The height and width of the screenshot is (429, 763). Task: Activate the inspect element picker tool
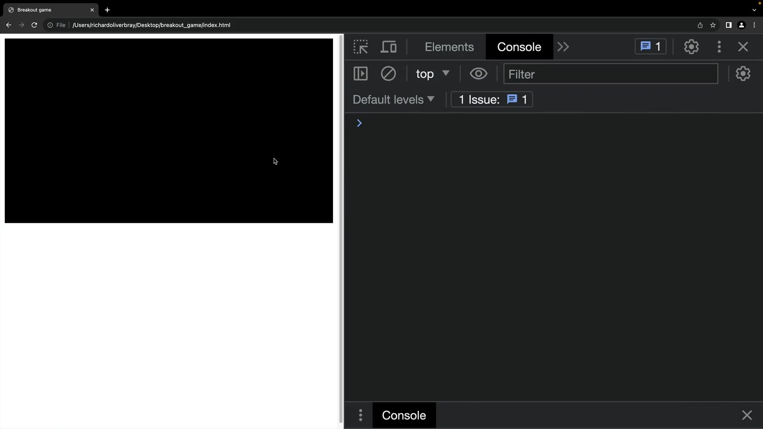[x=360, y=47]
